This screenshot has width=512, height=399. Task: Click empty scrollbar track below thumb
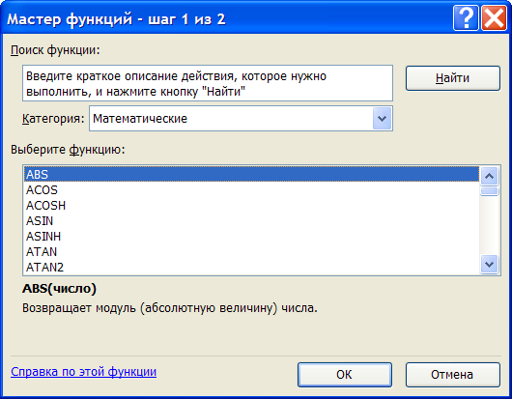pos(489,225)
